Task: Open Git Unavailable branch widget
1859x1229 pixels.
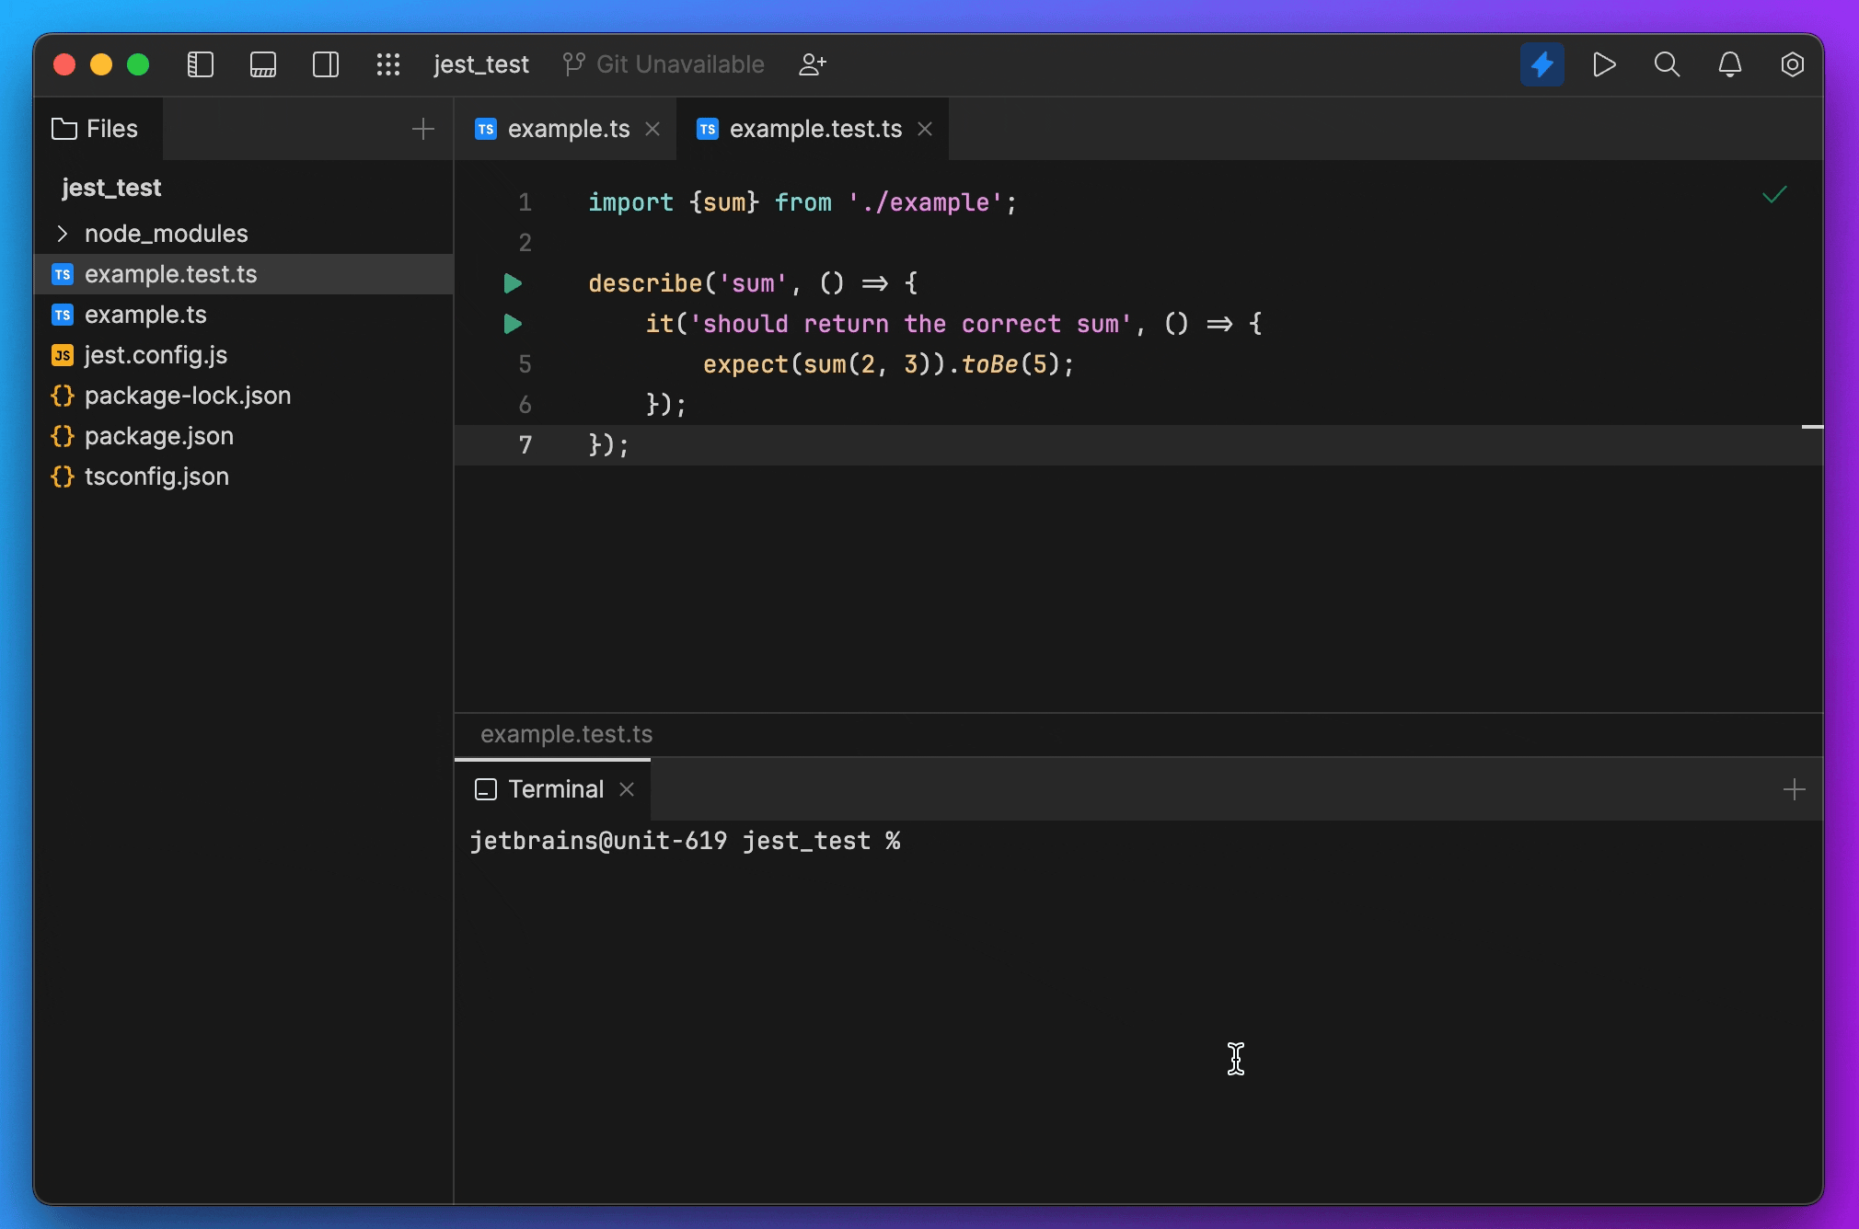Action: [x=664, y=64]
